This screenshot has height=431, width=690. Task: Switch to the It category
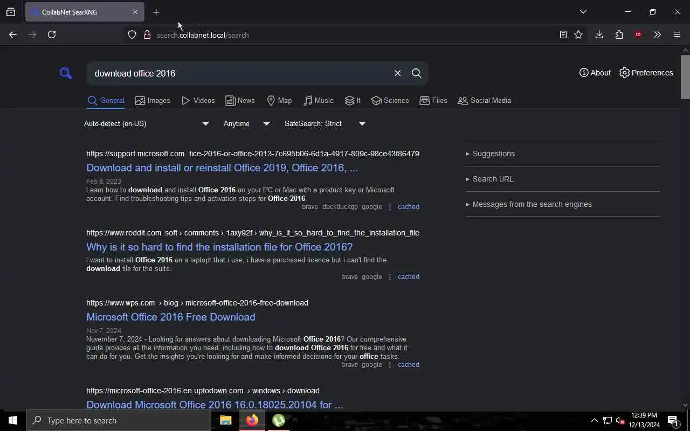[x=353, y=100]
